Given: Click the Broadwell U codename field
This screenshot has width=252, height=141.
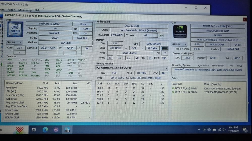Looking at the screenshot, I should (x=55, y=33).
